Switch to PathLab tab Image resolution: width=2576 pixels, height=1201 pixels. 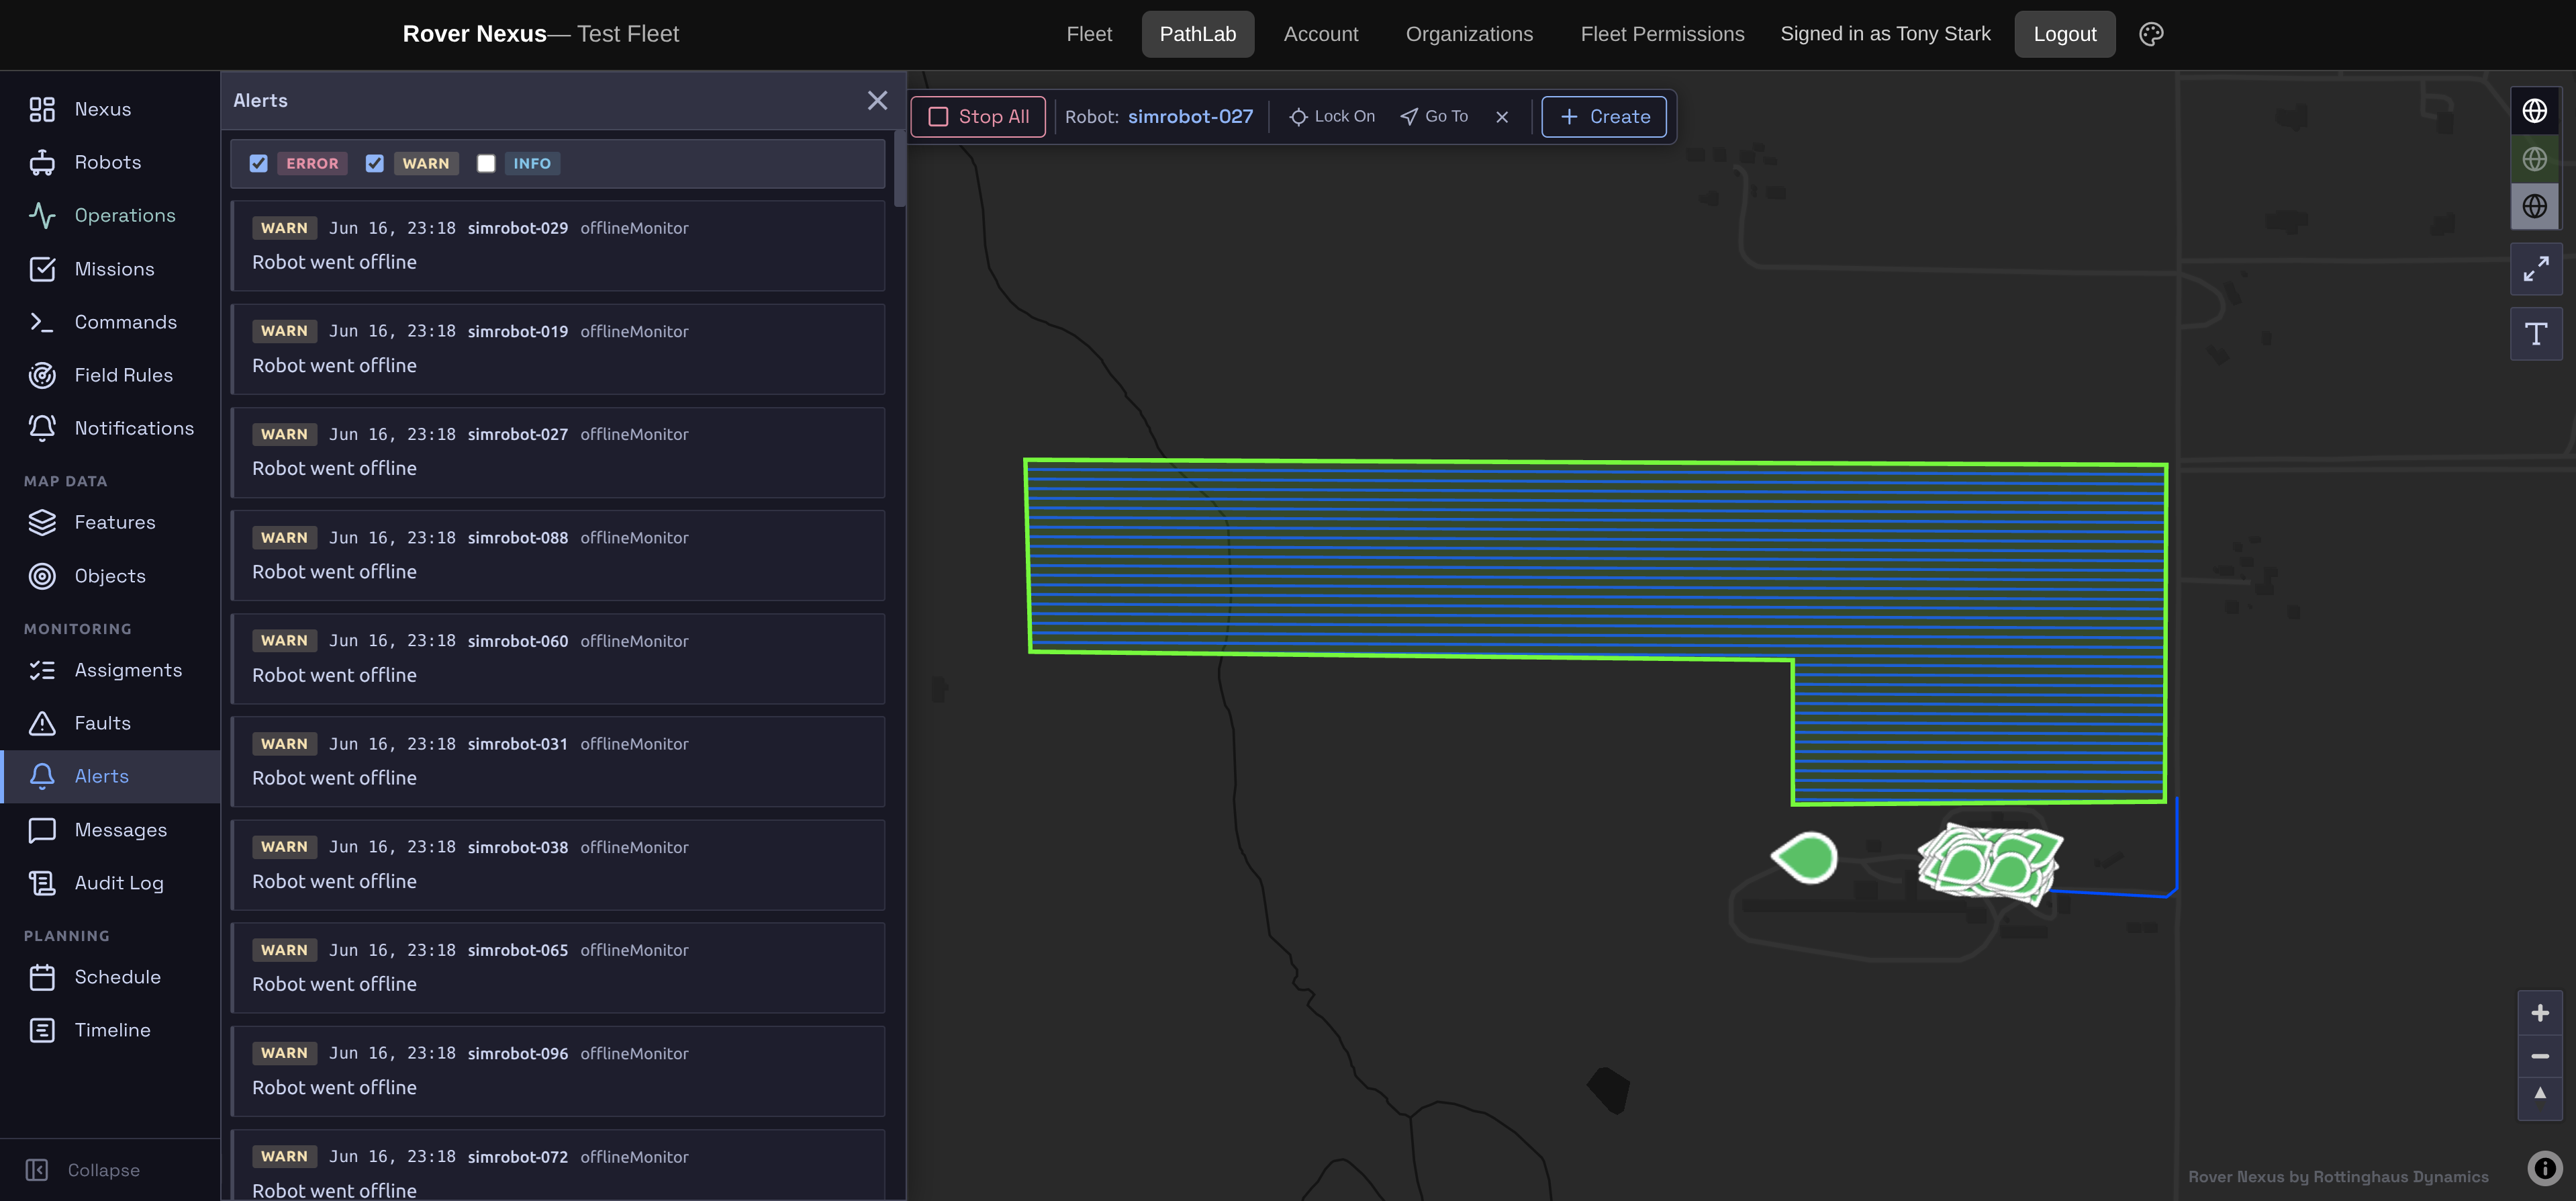click(x=1198, y=34)
